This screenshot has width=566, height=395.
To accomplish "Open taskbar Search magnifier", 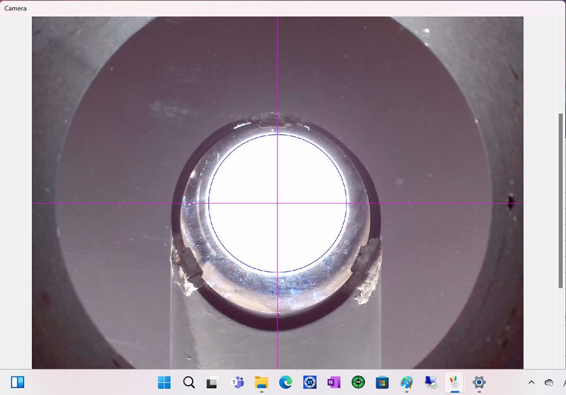I will coord(189,382).
